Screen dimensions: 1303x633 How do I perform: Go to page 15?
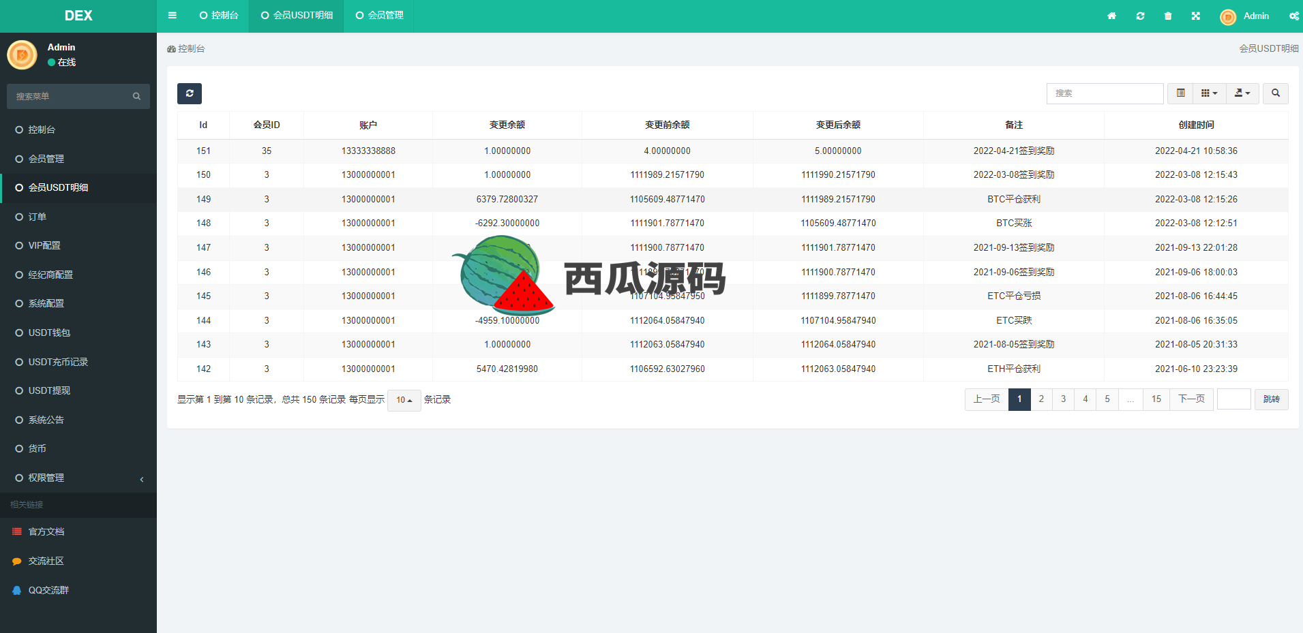tap(1156, 399)
